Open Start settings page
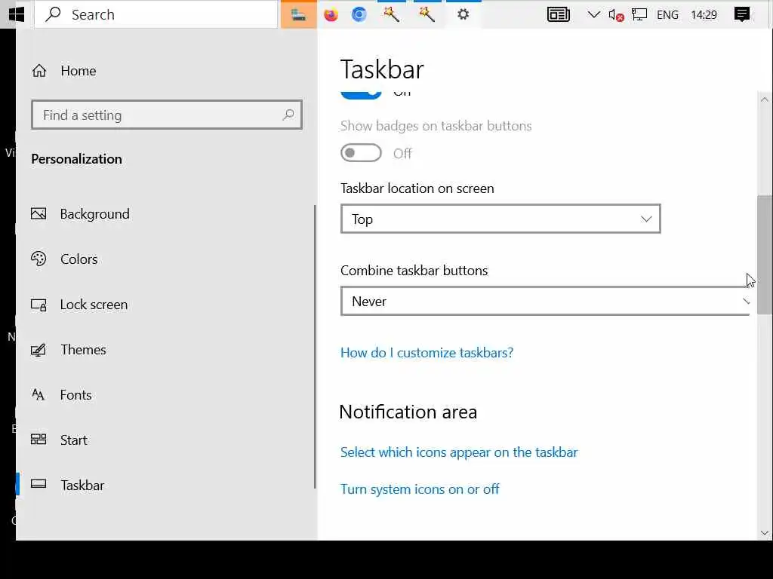The width and height of the screenshot is (773, 579). (x=73, y=440)
